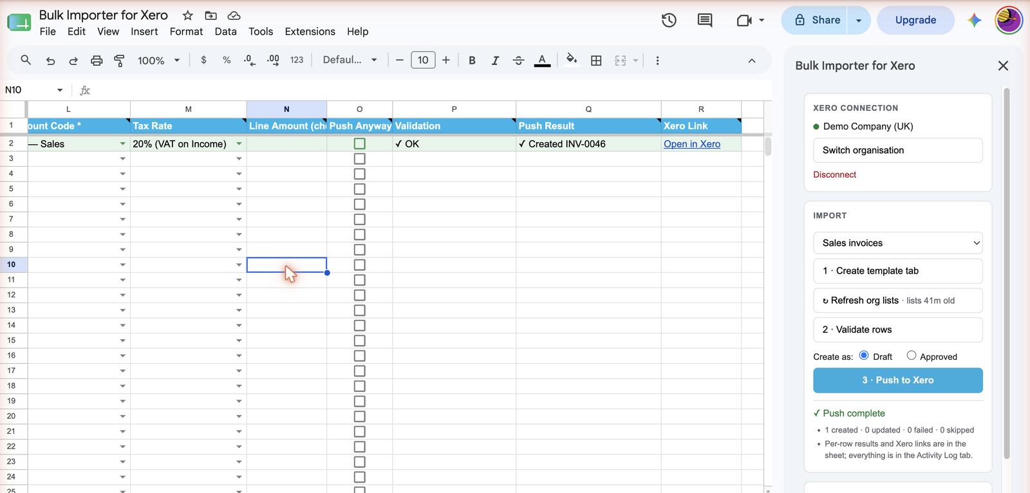This screenshot has height=493, width=1030.
Task: Open version history clock icon
Action: click(x=669, y=20)
